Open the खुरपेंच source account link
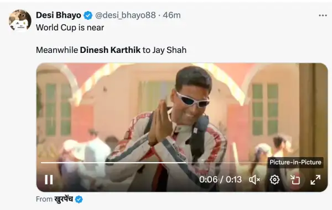The height and width of the screenshot is (210, 332). (64, 199)
